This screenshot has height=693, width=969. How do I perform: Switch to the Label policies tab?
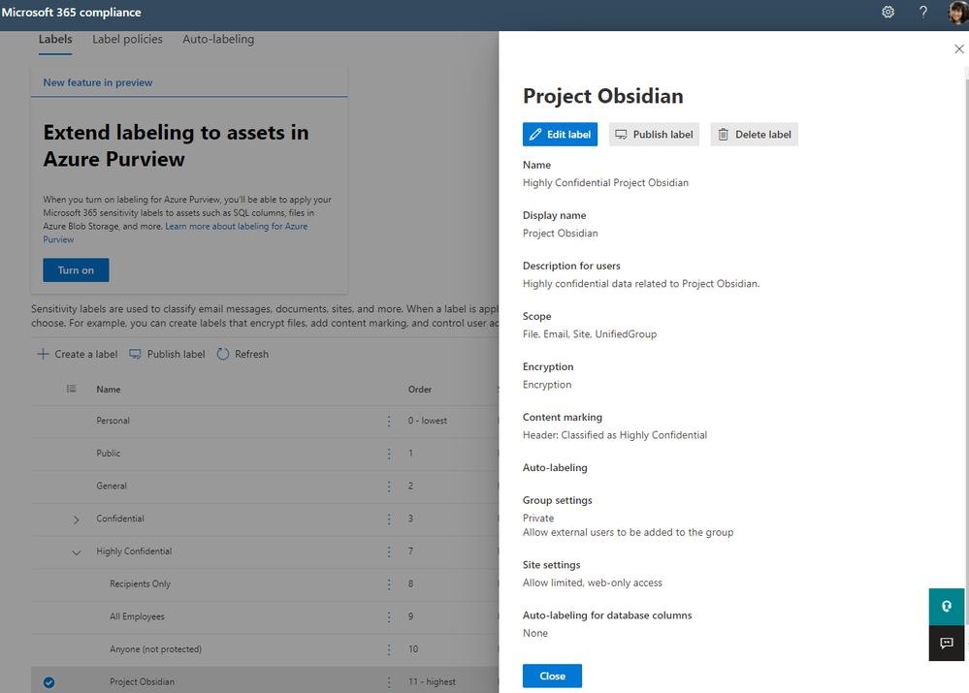(x=127, y=40)
